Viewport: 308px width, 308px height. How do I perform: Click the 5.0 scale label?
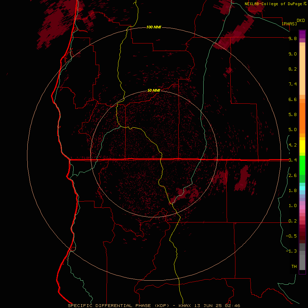pos(293,130)
